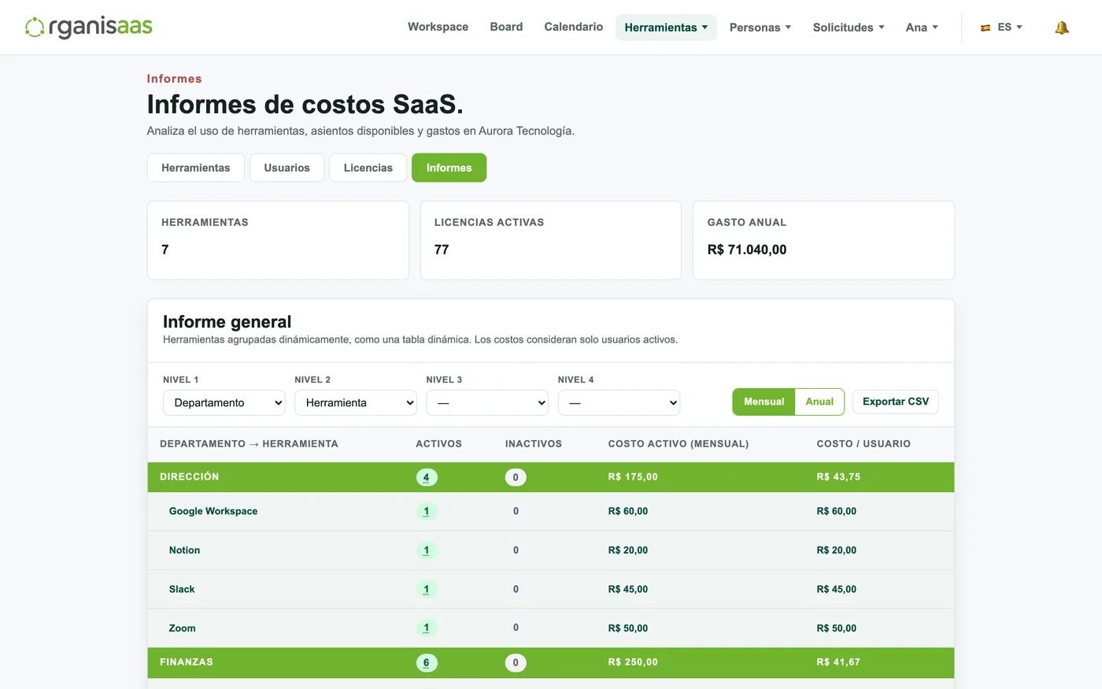Click the Inactivos column header

[x=534, y=444]
